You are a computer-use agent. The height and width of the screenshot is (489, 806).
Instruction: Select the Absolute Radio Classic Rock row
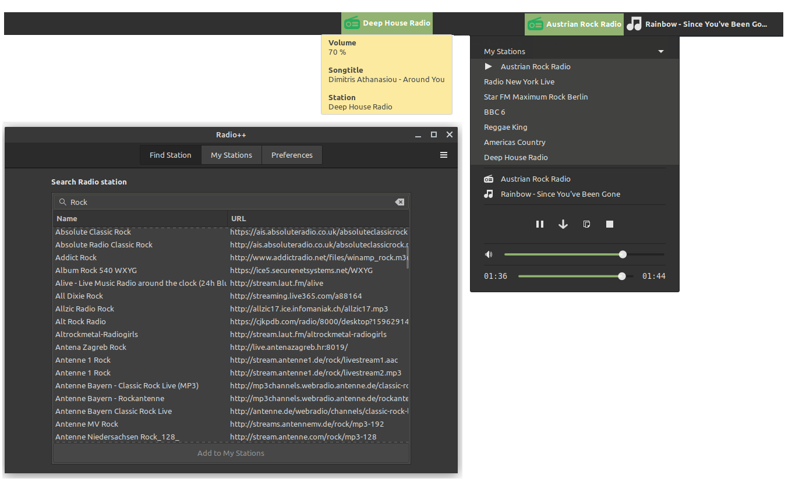pyautogui.click(x=231, y=245)
